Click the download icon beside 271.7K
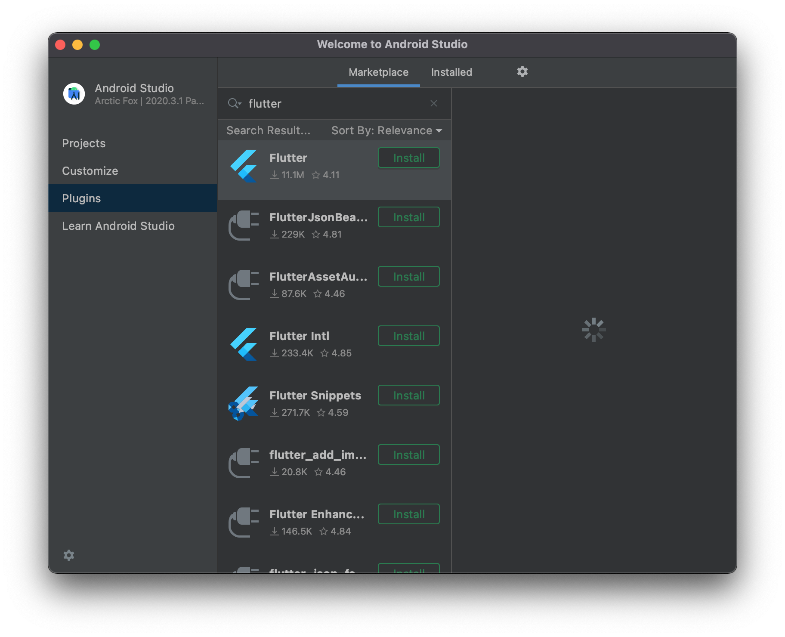This screenshot has height=637, width=785. coord(275,412)
